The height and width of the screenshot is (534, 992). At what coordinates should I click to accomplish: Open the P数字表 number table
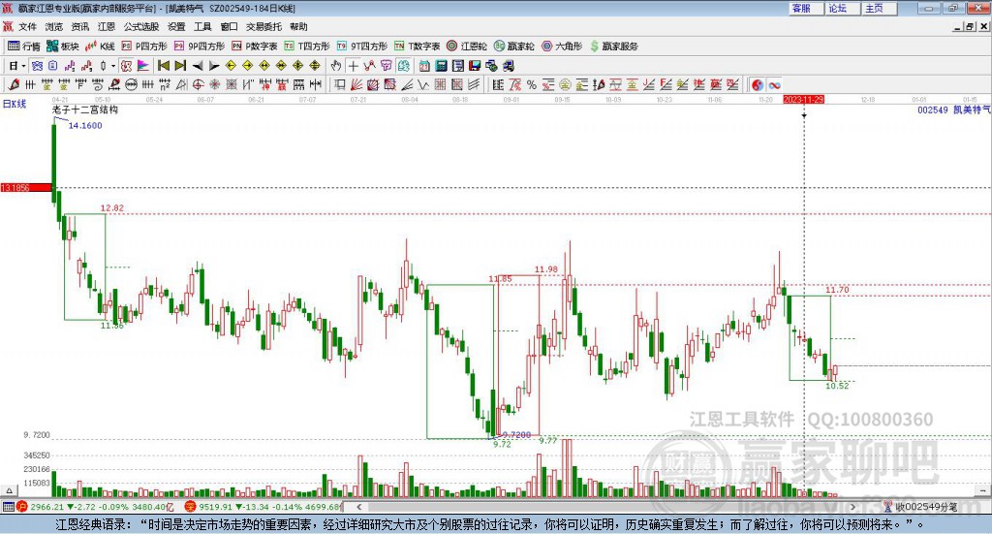click(255, 47)
